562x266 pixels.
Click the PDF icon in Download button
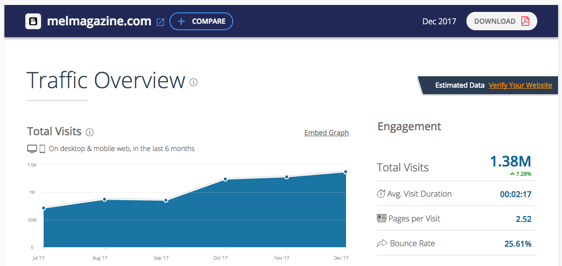click(525, 21)
